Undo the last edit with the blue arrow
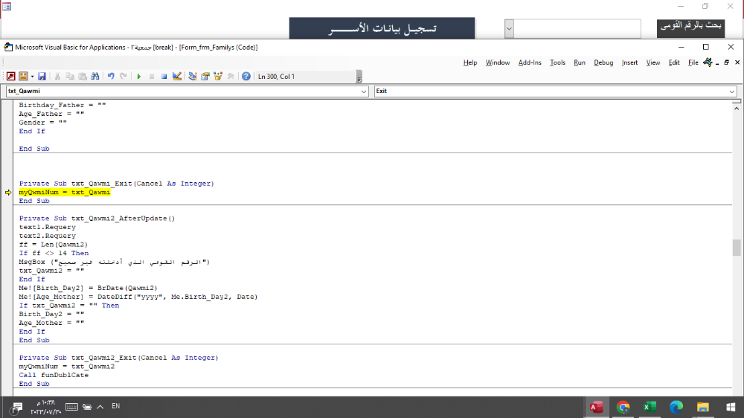The width and height of the screenshot is (744, 418). click(111, 77)
